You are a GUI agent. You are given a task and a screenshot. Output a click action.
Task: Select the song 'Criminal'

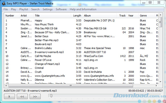[x=39, y=68]
